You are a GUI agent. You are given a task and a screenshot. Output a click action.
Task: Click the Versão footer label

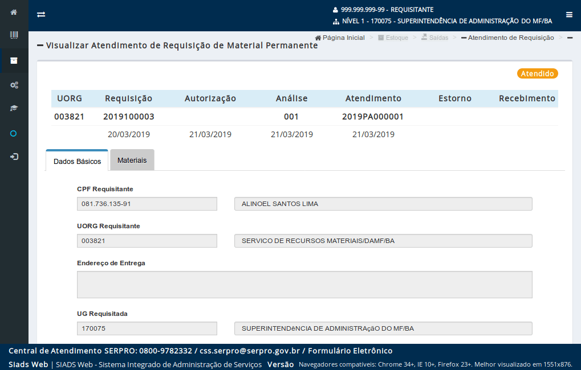pos(281,364)
